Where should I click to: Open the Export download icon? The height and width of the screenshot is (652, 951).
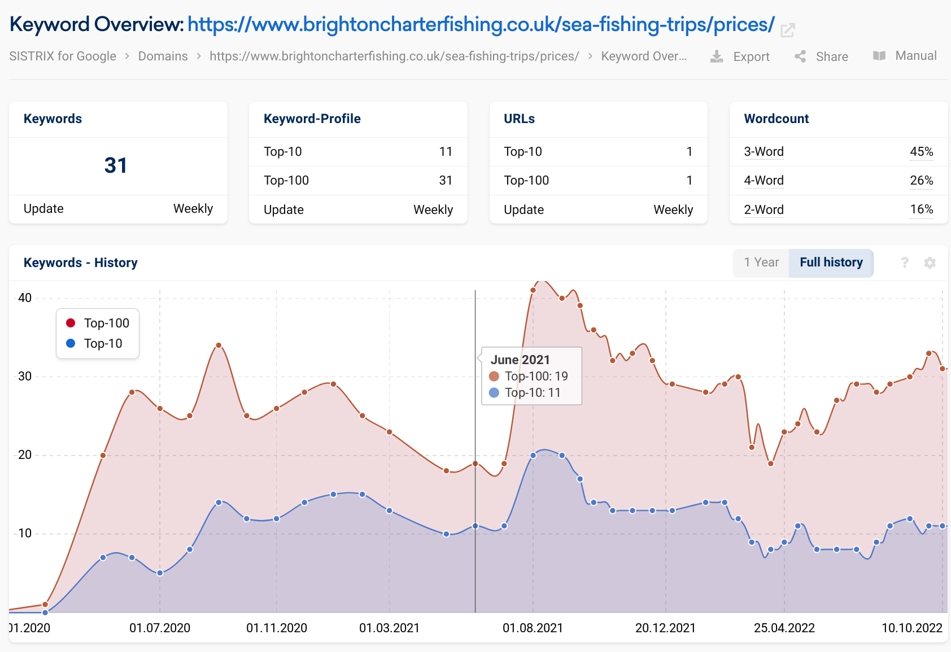(x=716, y=56)
